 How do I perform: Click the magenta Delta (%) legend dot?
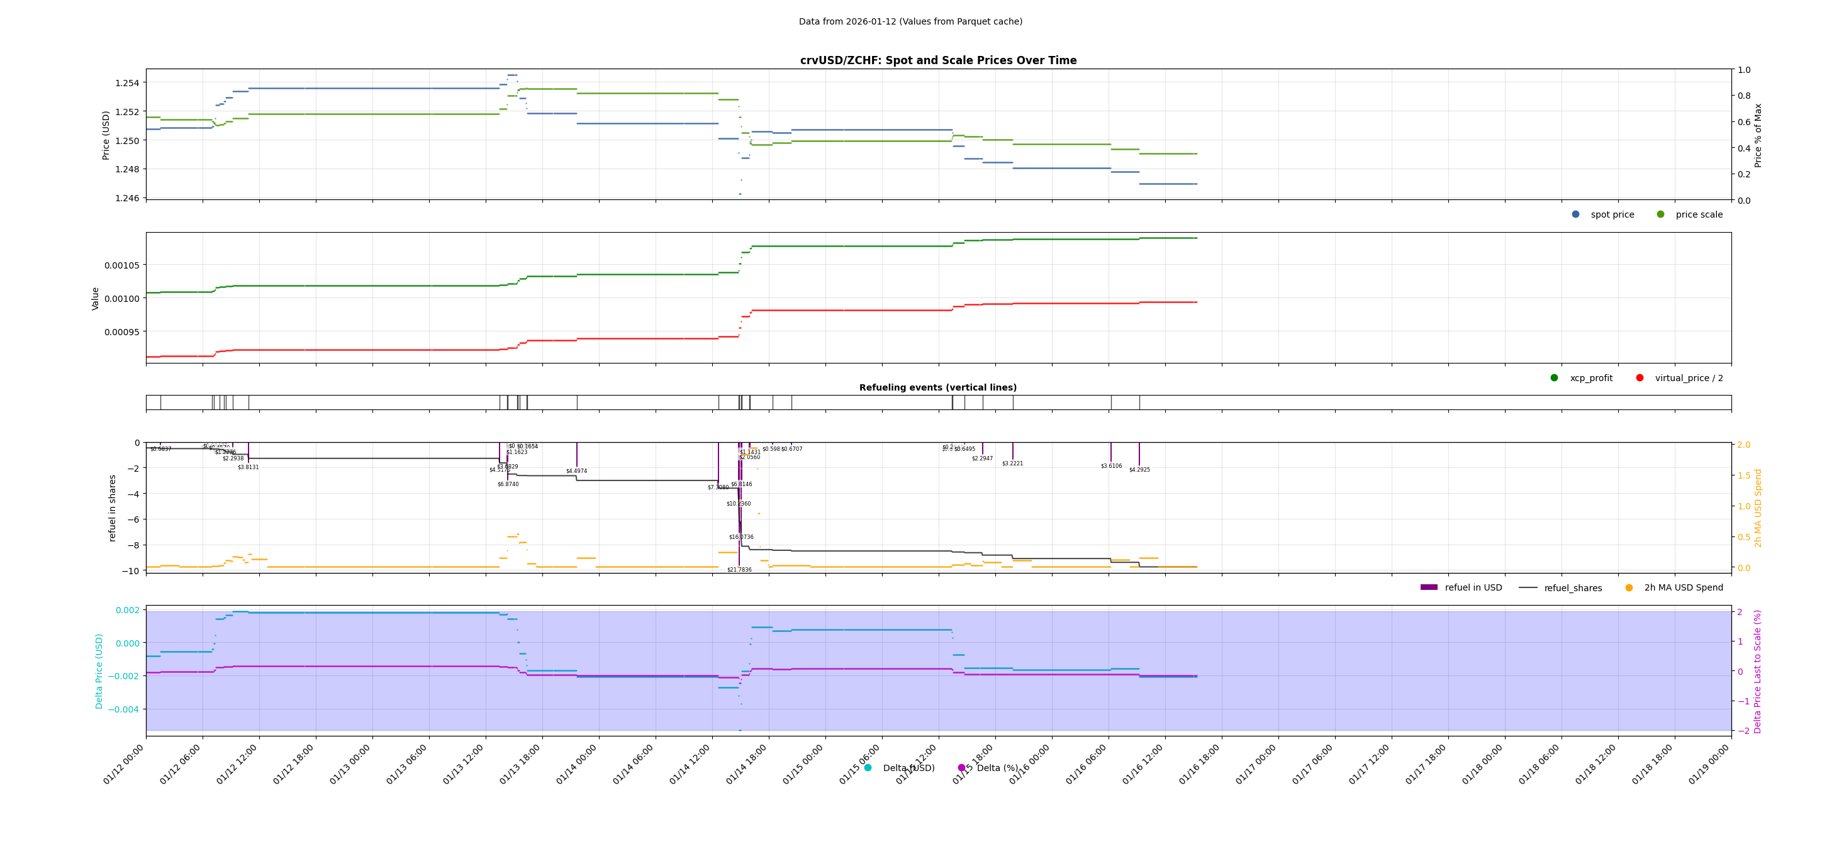coord(961,768)
